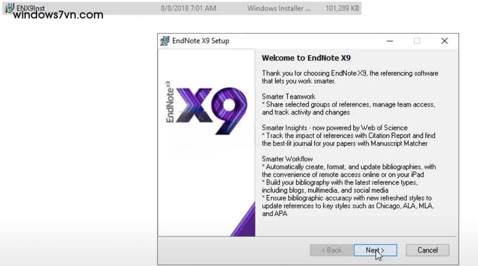Click the greyed-out maximize button
The height and width of the screenshot is (266, 478).
point(416,41)
